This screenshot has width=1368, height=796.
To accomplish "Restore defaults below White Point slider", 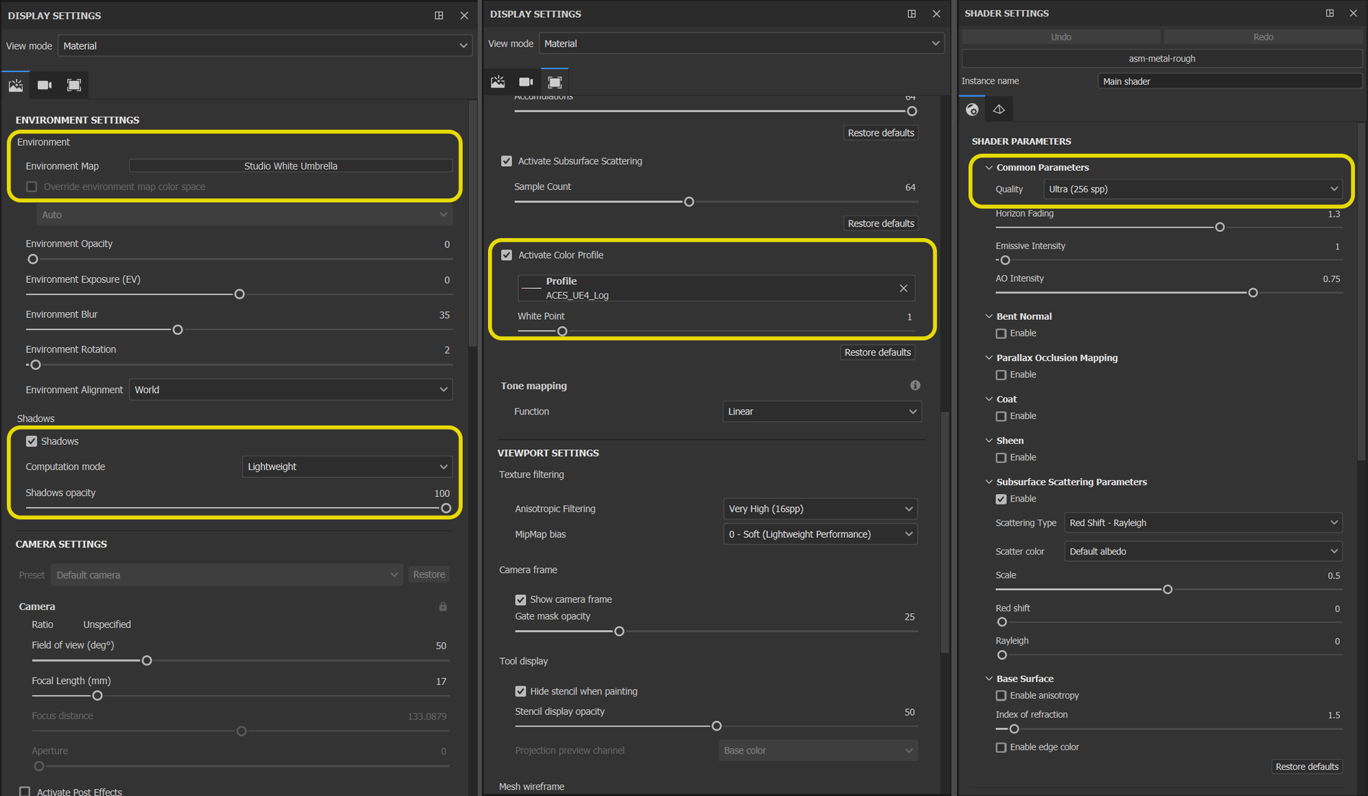I will [x=877, y=352].
